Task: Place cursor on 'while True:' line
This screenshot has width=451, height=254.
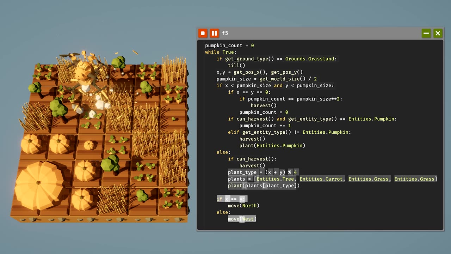Action: click(221, 52)
